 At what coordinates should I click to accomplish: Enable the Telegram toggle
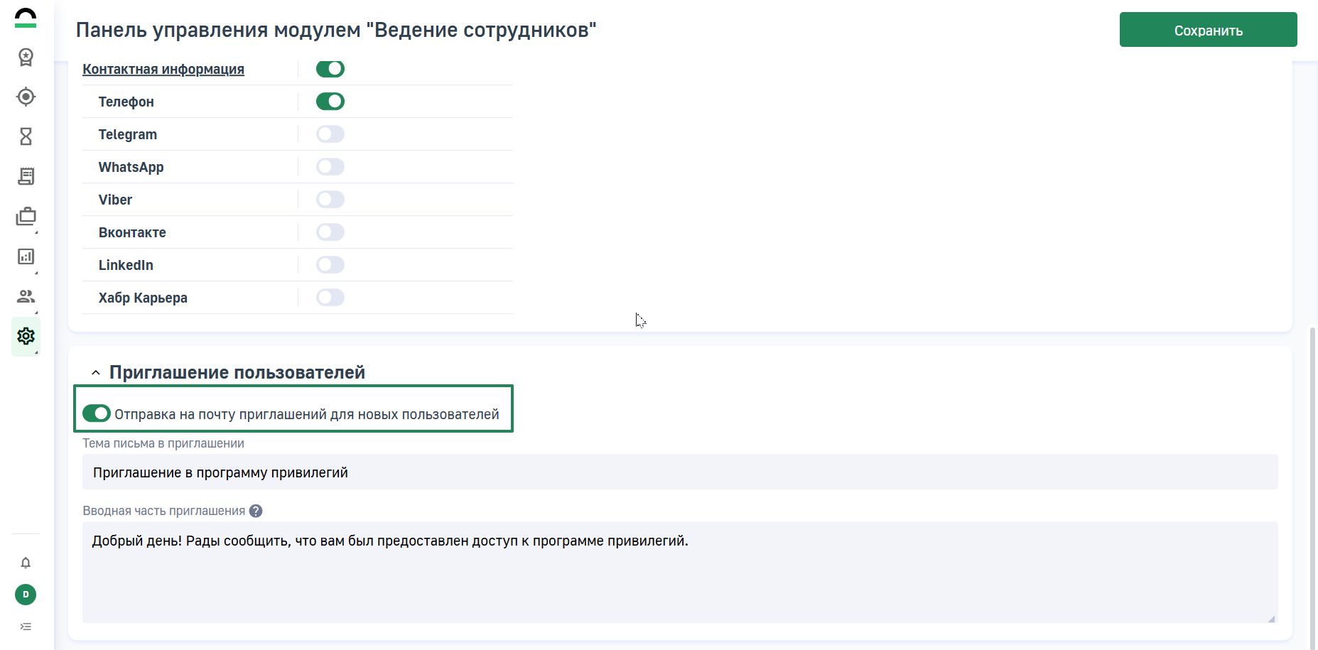[x=330, y=134]
